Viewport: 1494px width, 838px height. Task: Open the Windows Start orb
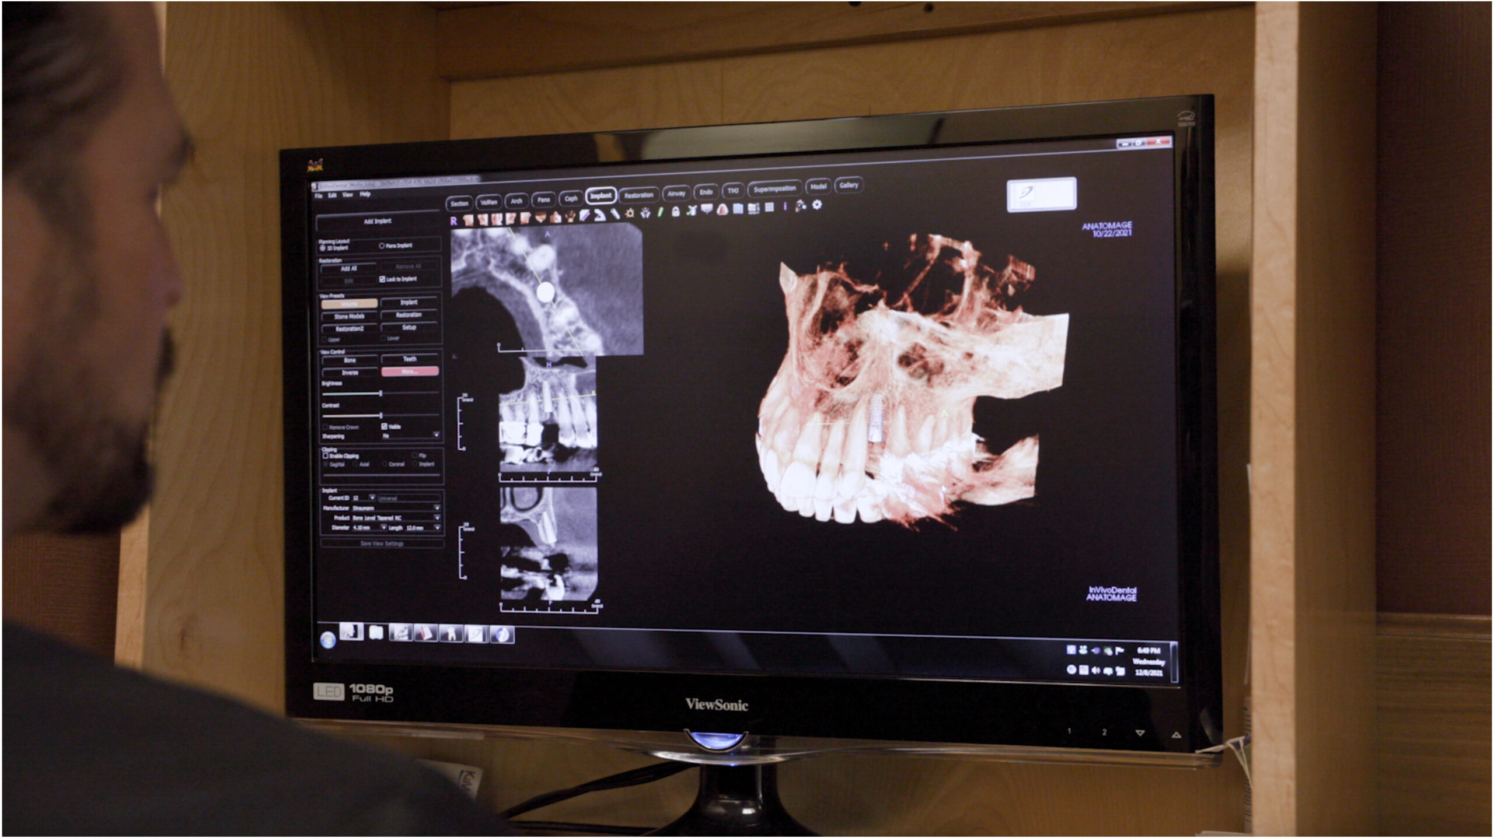click(328, 640)
